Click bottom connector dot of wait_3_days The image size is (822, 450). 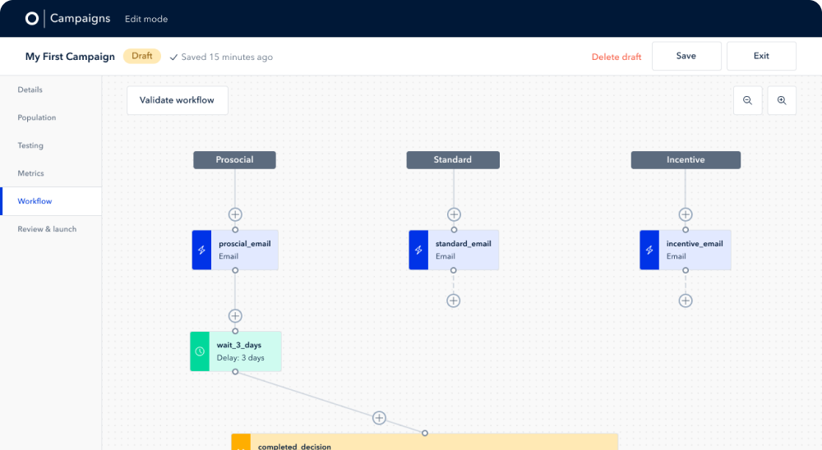tap(235, 371)
